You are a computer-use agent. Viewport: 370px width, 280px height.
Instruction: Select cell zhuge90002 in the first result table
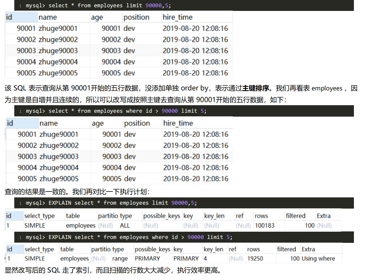pos(58,39)
